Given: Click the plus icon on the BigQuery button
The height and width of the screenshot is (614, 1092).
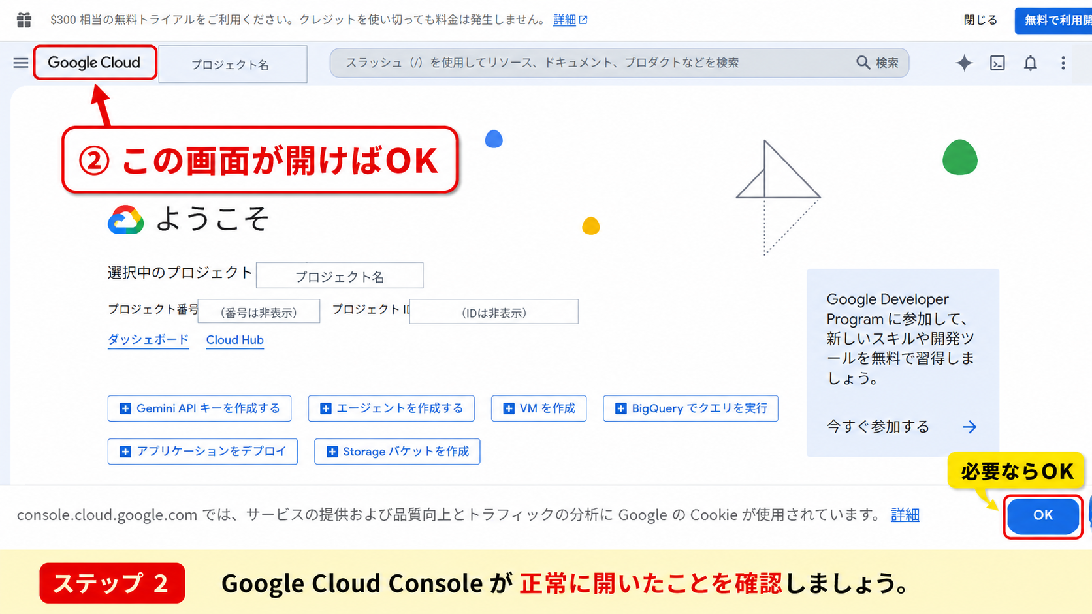Looking at the screenshot, I should [x=620, y=408].
